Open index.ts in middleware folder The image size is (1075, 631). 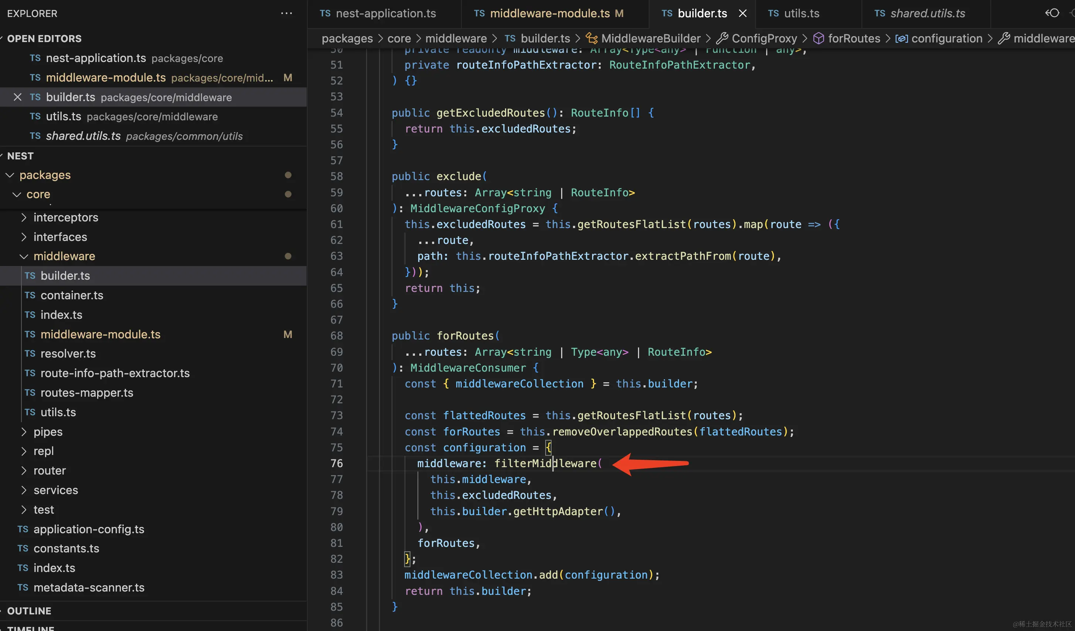pos(153,315)
